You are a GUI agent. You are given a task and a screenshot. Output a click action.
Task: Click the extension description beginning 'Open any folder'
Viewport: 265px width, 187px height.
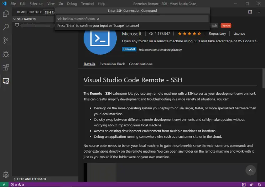(x=190, y=41)
